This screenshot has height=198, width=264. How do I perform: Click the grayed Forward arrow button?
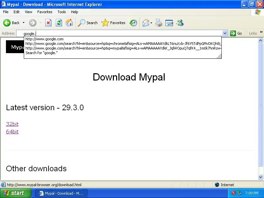tap(33, 23)
